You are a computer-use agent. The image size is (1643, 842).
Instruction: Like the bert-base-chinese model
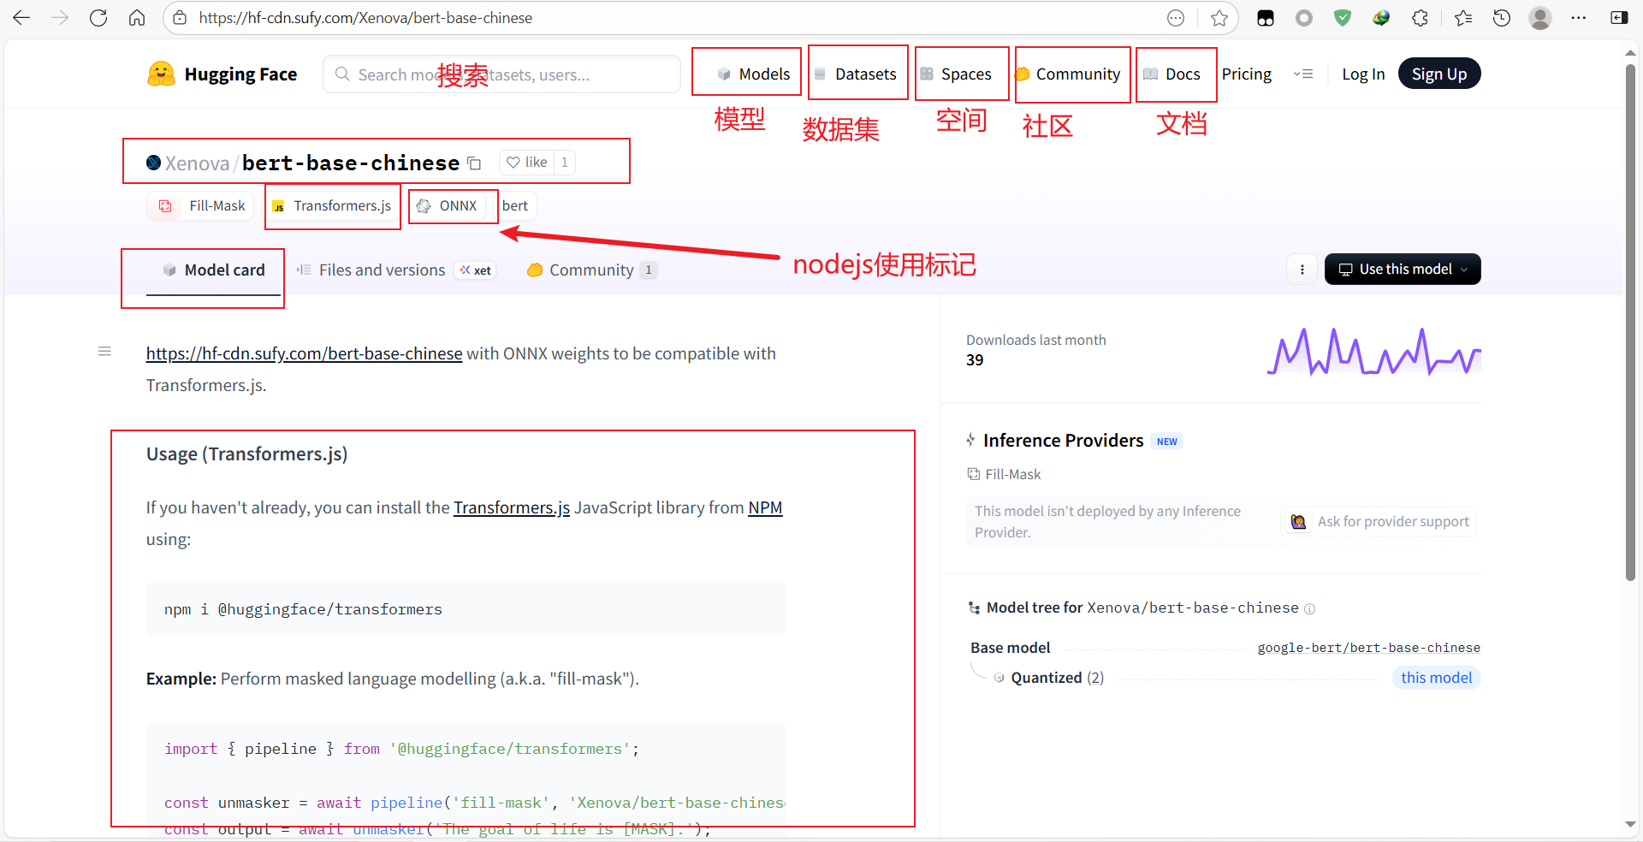click(x=527, y=162)
